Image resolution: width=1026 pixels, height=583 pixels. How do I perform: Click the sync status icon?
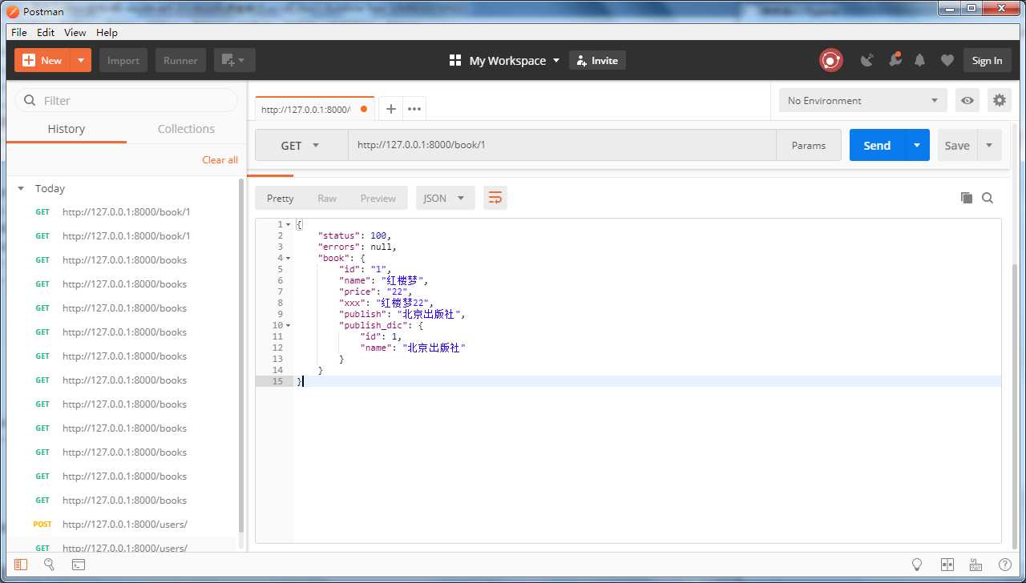coord(831,60)
